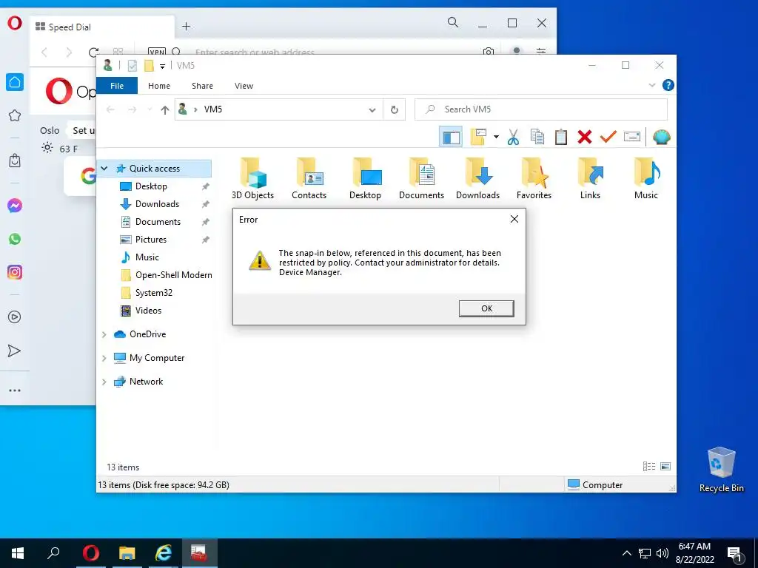Open the View ribbon tab
Image resolution: width=758 pixels, height=568 pixels.
click(x=244, y=86)
